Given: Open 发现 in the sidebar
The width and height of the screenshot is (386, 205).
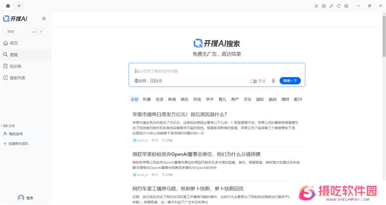Looking at the screenshot, I should [26, 55].
